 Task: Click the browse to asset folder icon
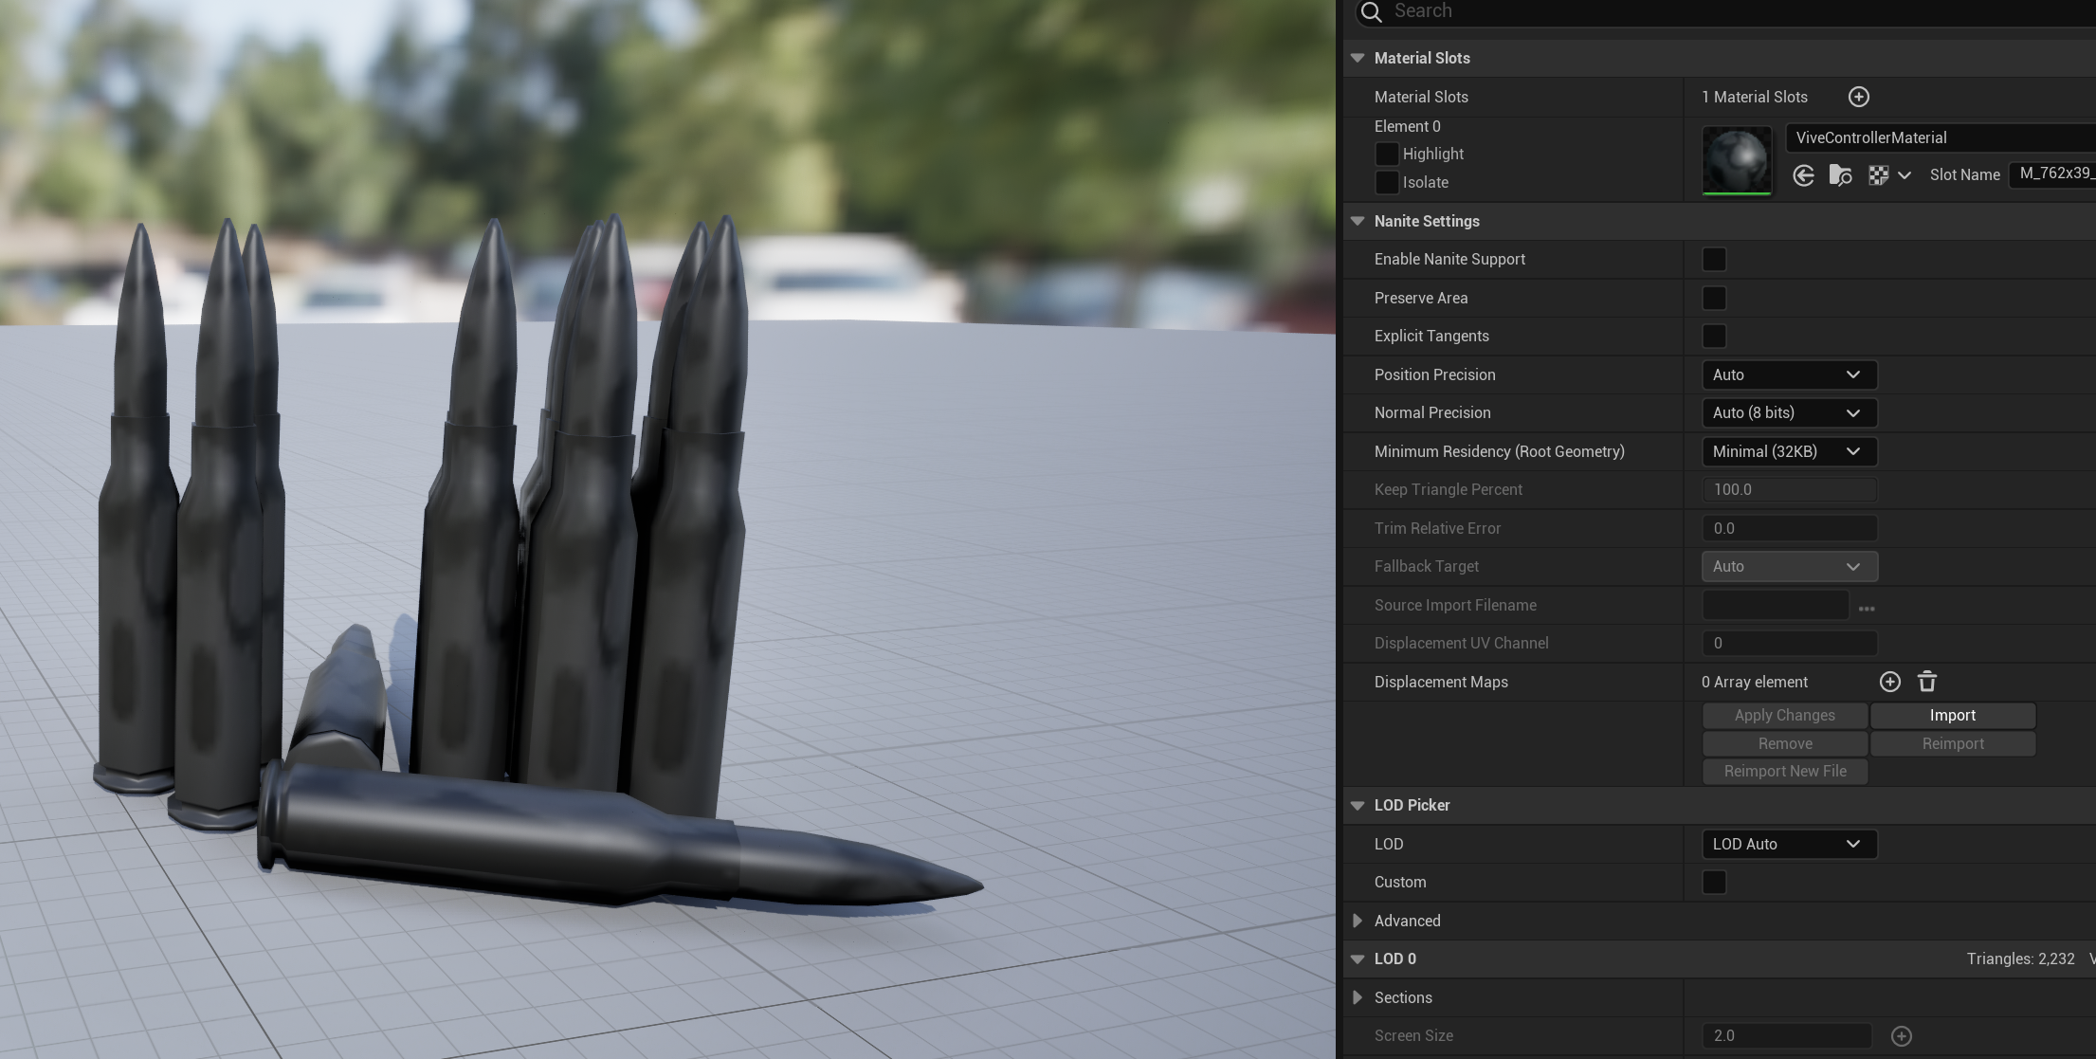[x=1840, y=175]
